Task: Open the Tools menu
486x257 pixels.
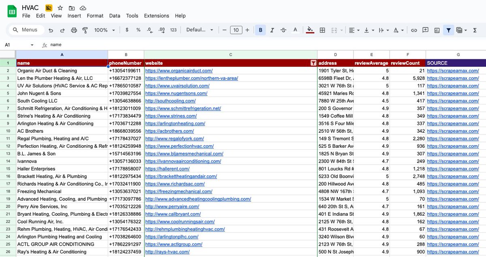Action: pyautogui.click(x=132, y=16)
